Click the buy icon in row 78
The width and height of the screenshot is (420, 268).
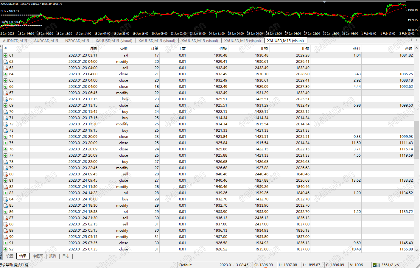point(5,162)
